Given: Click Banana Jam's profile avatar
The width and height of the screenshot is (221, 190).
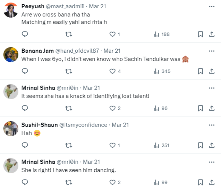Looking at the screenshot, I should [11, 54].
